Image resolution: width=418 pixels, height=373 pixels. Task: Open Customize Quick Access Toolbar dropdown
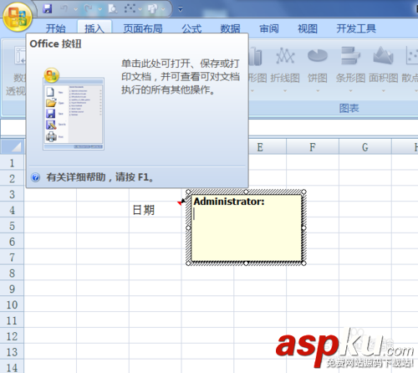pos(181,9)
